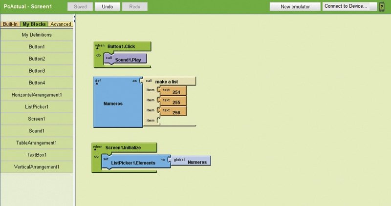Collapse the Numeros def block via its triangle
This screenshot has height=206, width=391.
tap(97, 83)
